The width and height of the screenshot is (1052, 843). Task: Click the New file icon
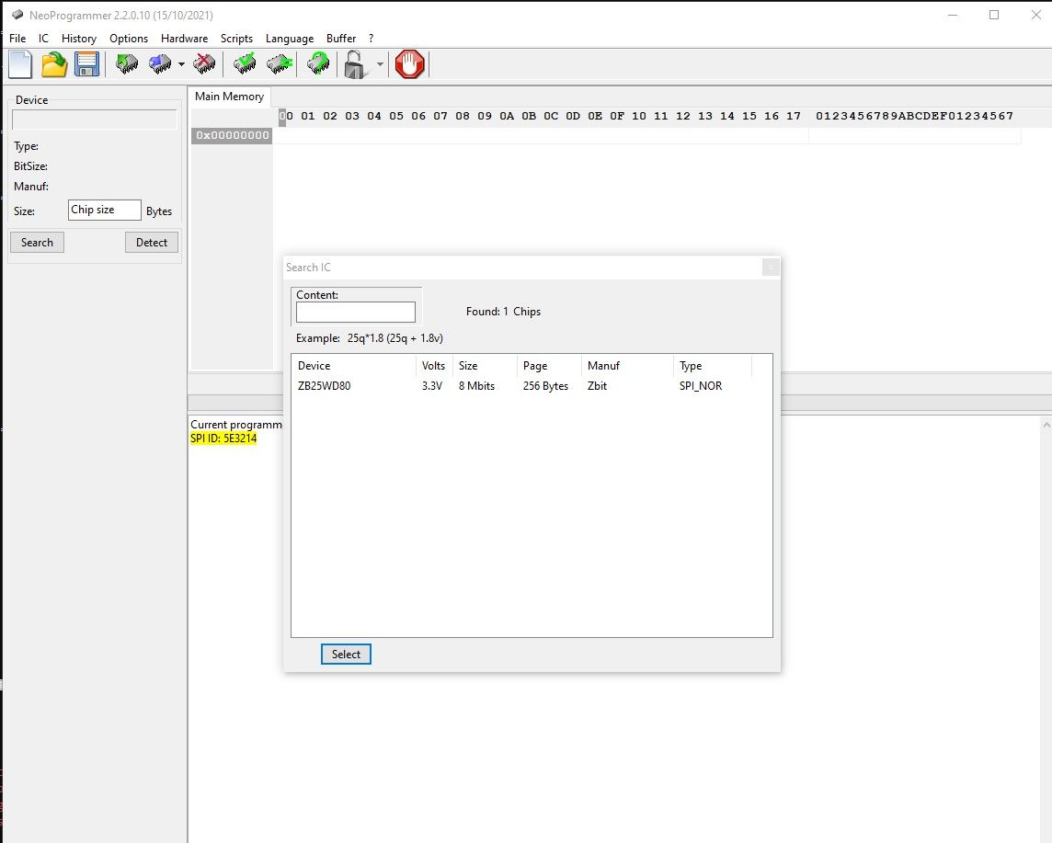point(20,64)
